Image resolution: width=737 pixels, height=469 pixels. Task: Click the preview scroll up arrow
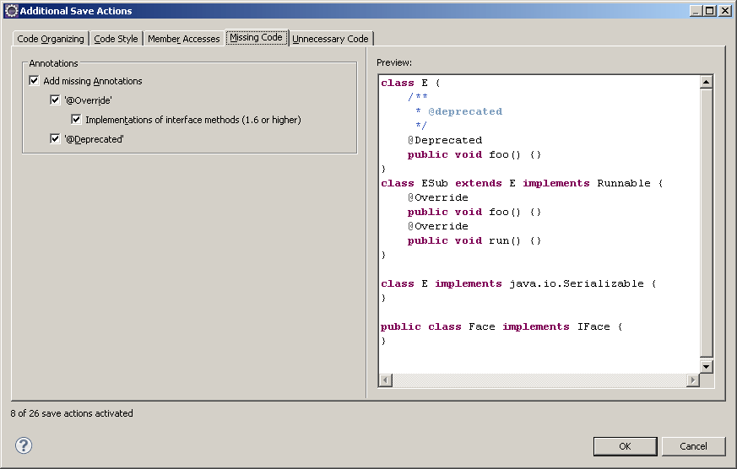[706, 82]
